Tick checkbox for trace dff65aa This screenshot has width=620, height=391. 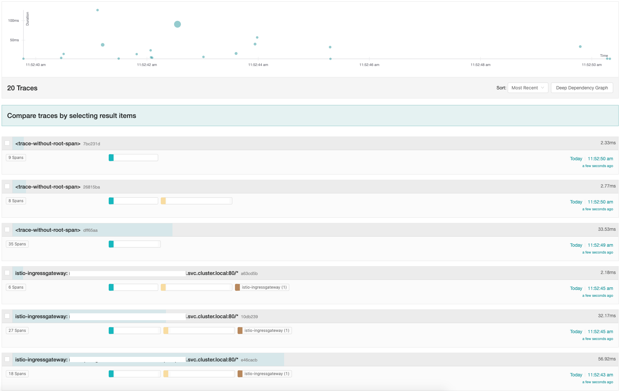click(x=7, y=229)
